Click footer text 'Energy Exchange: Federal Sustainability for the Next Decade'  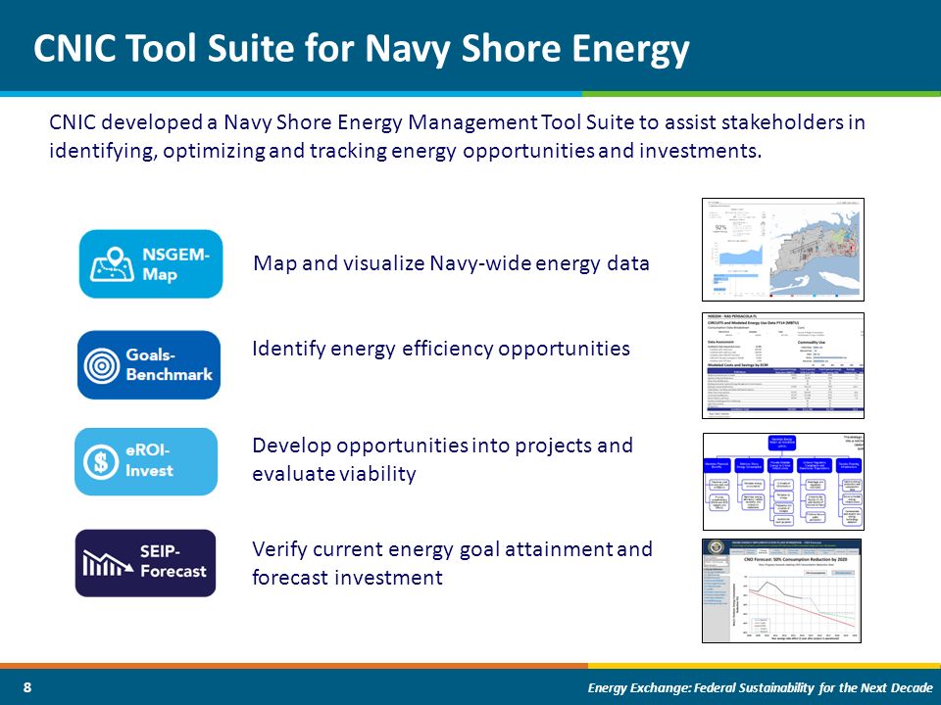point(761,687)
